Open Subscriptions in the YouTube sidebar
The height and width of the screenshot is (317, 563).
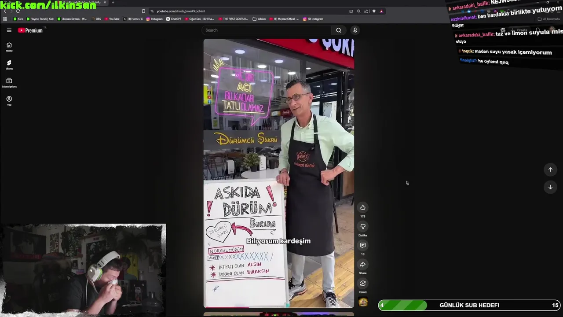point(9,83)
